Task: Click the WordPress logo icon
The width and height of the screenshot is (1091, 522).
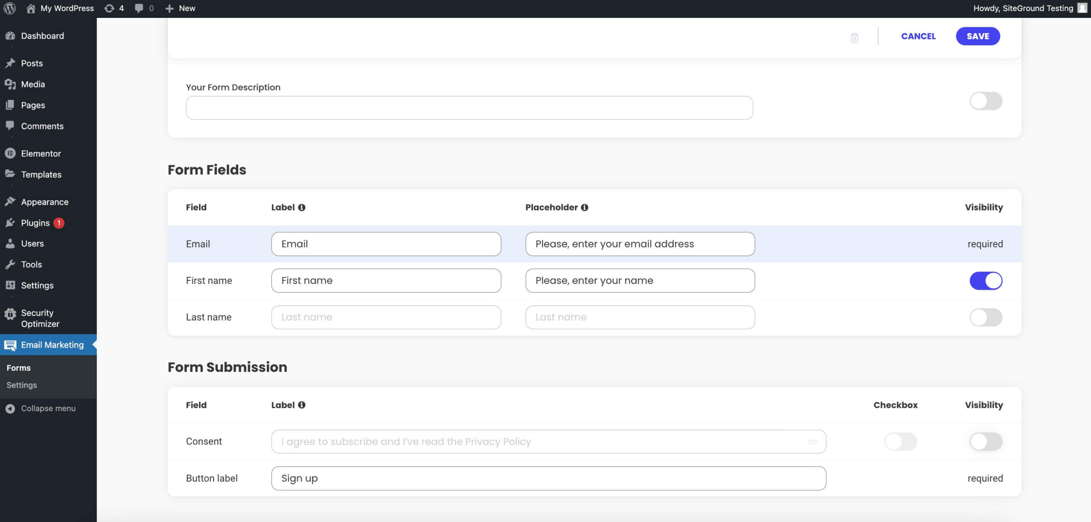Action: click(x=9, y=8)
